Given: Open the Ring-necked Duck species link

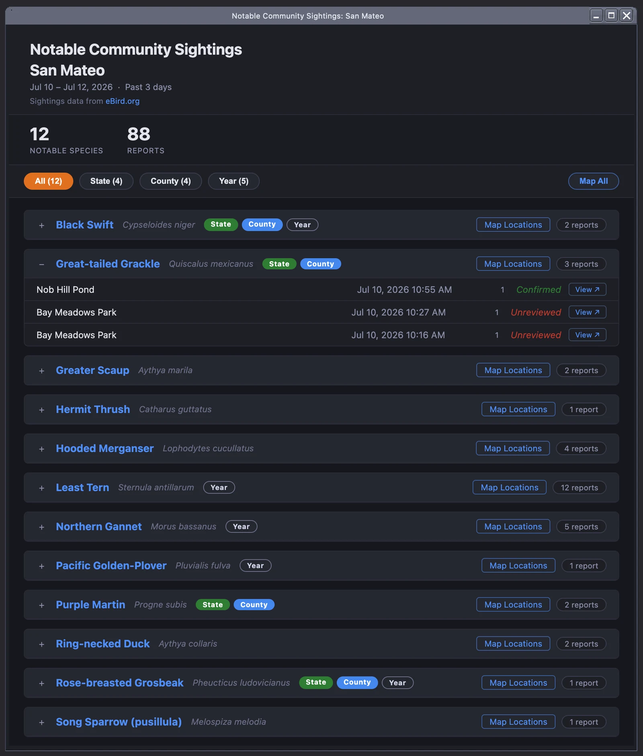Looking at the screenshot, I should [x=103, y=644].
